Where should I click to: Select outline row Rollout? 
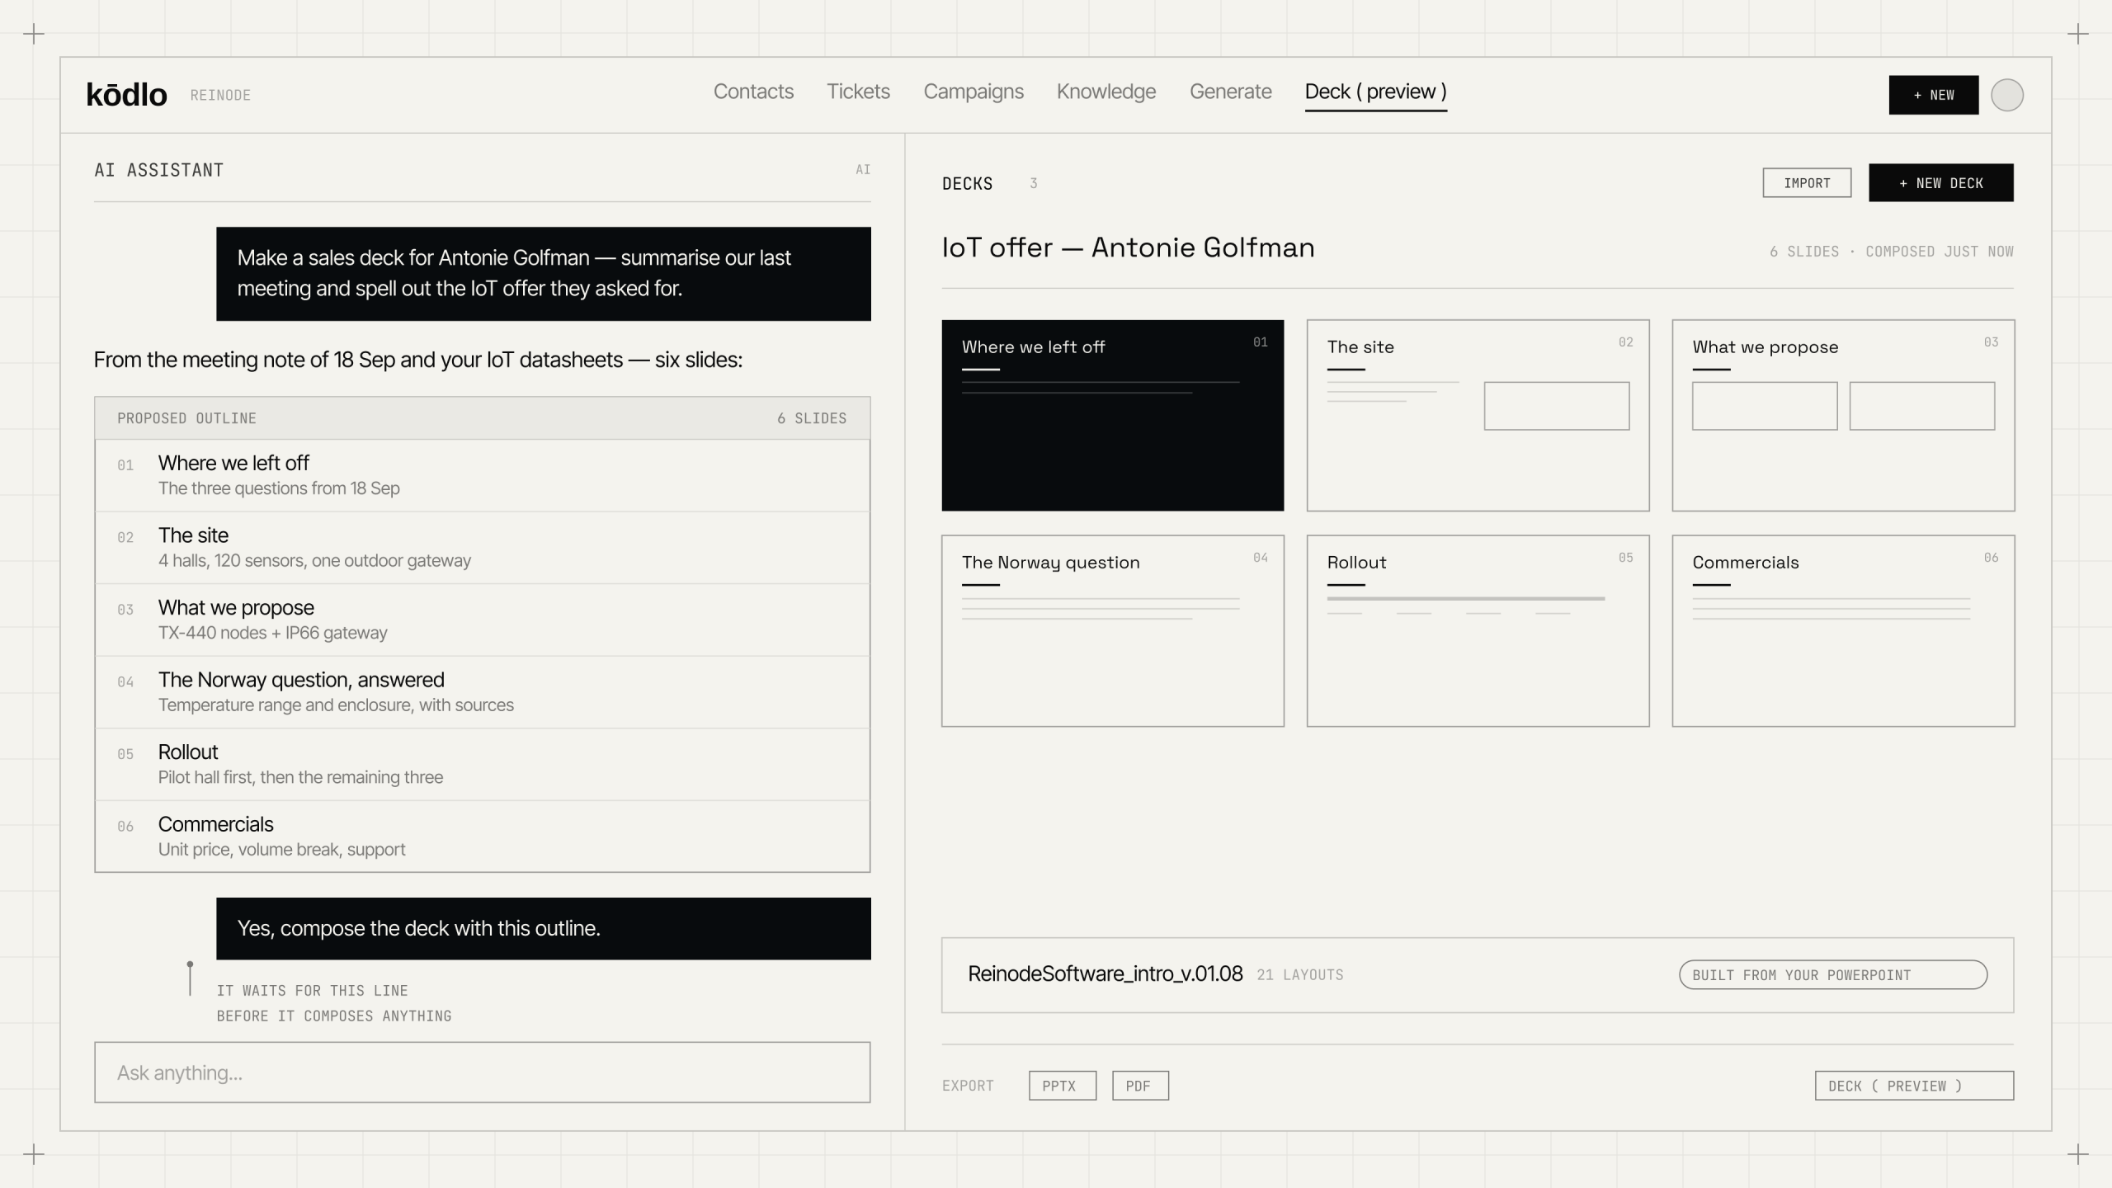click(482, 764)
